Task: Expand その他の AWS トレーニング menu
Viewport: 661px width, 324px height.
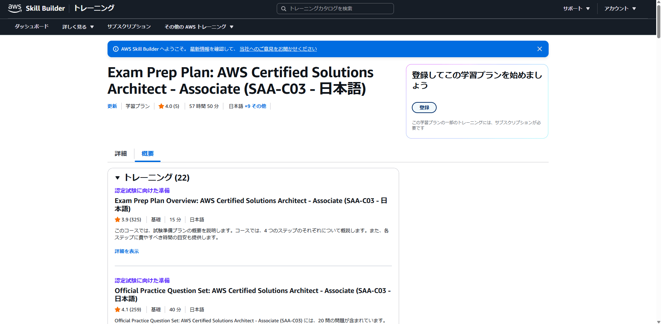Action: [199, 27]
